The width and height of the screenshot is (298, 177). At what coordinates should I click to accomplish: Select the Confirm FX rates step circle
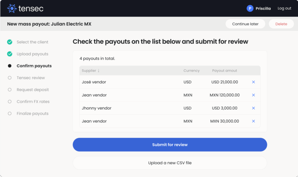click(x=10, y=102)
